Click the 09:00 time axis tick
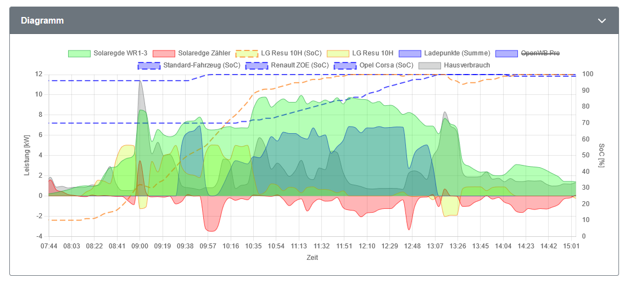 click(140, 246)
